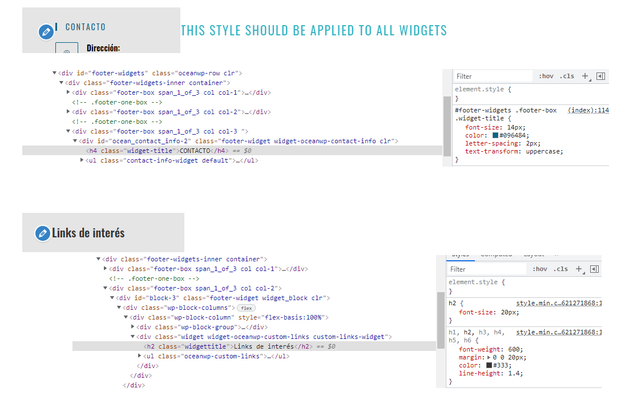Open style.min.c source link for h1–h6 rule
The width and height of the screenshot is (633, 400).
point(559,332)
